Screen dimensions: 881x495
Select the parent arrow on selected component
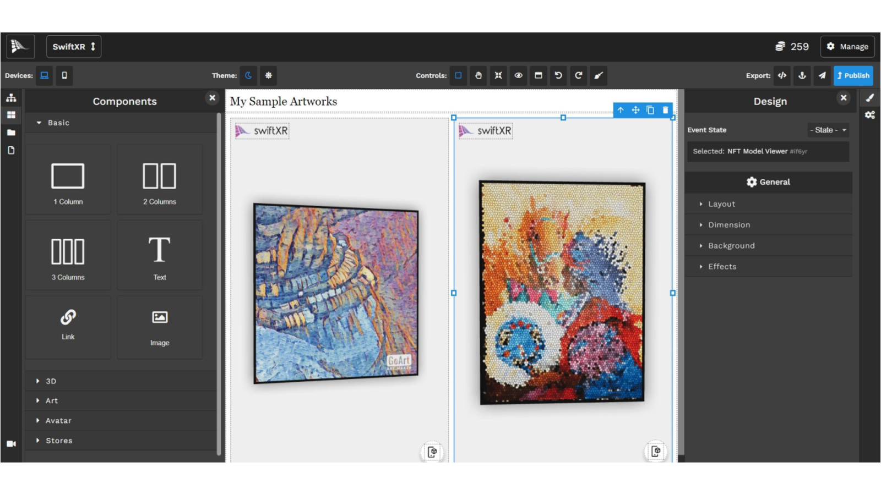pyautogui.click(x=621, y=110)
